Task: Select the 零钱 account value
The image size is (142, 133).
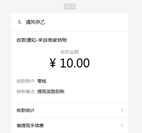Action: [x=42, y=81]
